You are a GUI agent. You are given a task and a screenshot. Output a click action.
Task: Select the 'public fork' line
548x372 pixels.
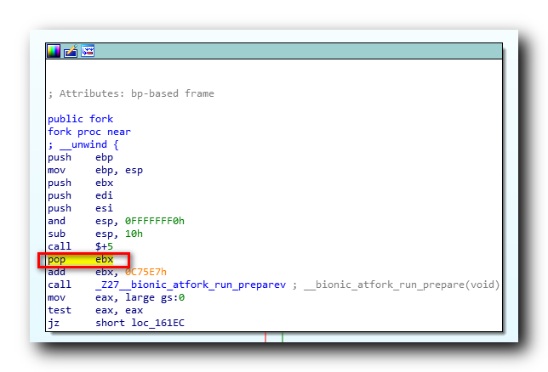point(80,119)
